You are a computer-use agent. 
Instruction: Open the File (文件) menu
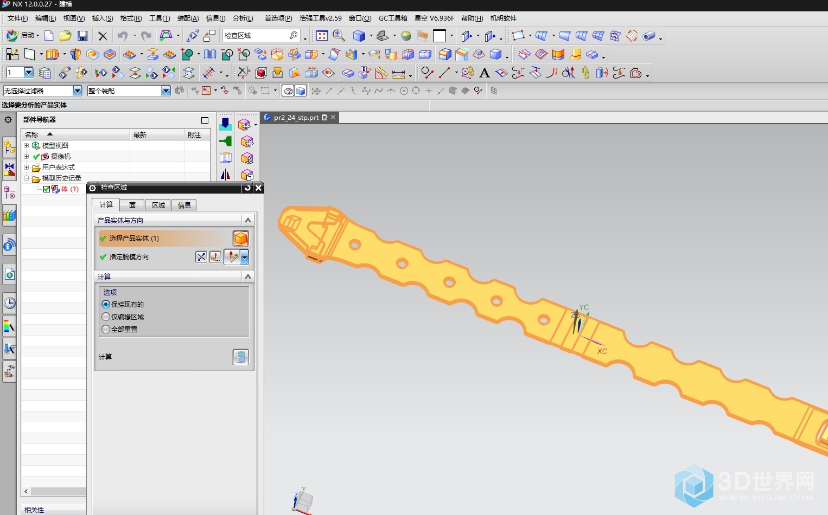click(x=17, y=18)
